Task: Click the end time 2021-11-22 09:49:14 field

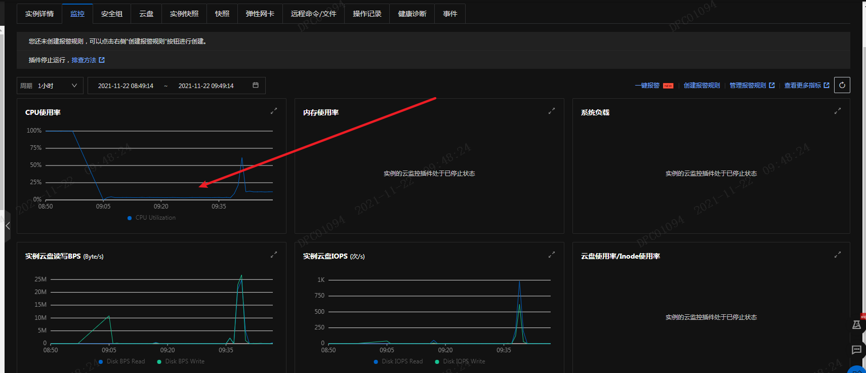Action: point(206,86)
